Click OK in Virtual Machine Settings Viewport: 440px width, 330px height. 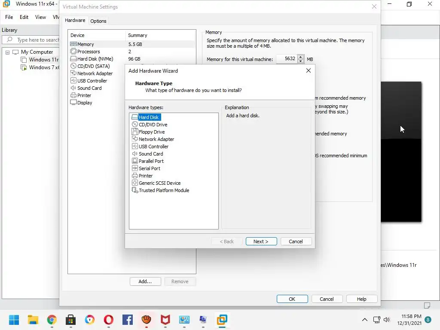click(x=292, y=299)
